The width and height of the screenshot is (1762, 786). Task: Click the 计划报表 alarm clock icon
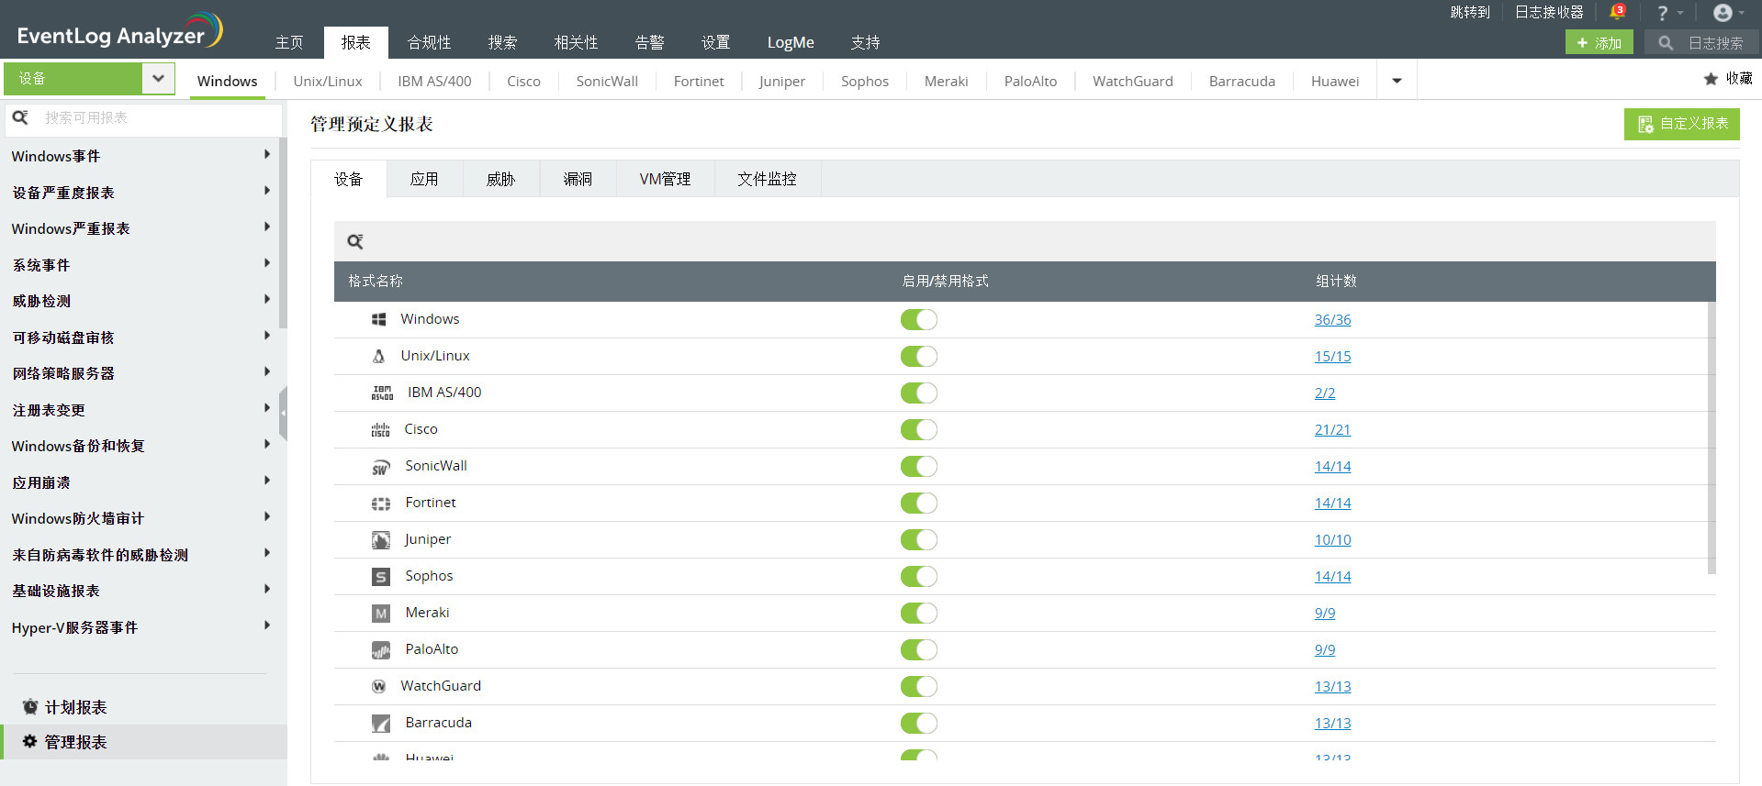pyautogui.click(x=30, y=706)
